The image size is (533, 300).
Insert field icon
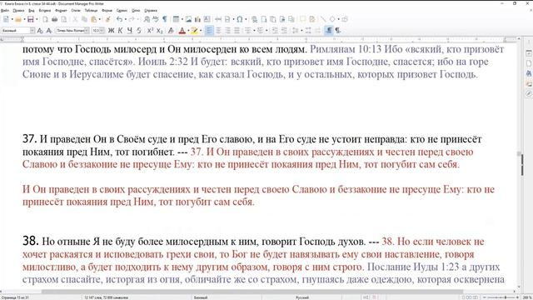coord(227,19)
